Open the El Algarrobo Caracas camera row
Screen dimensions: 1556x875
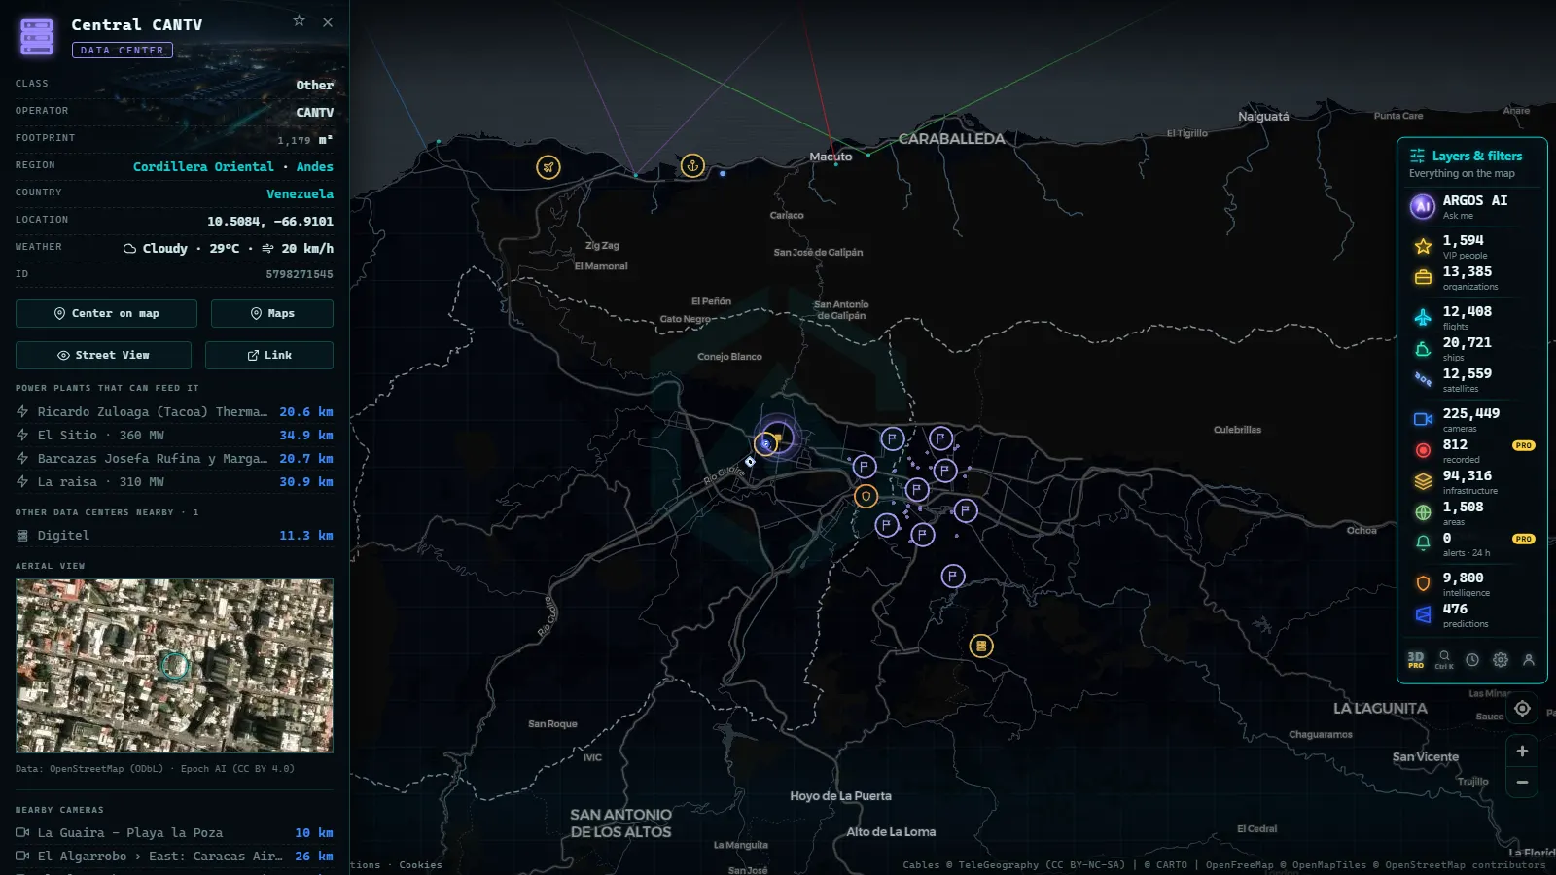coord(174,856)
